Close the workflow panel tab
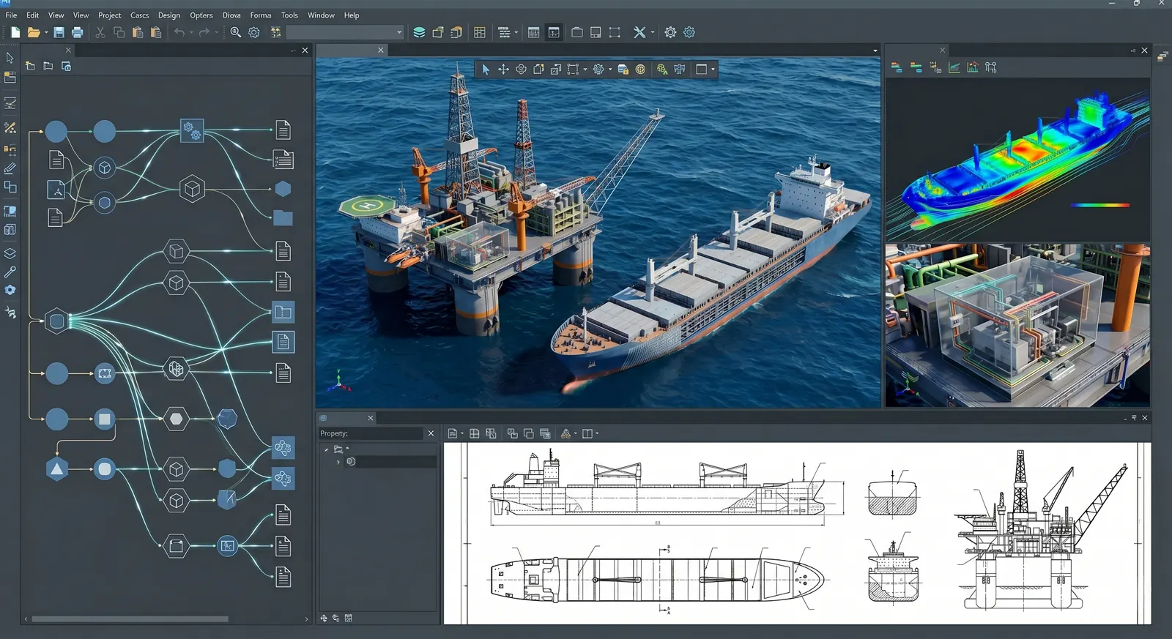 click(x=68, y=51)
